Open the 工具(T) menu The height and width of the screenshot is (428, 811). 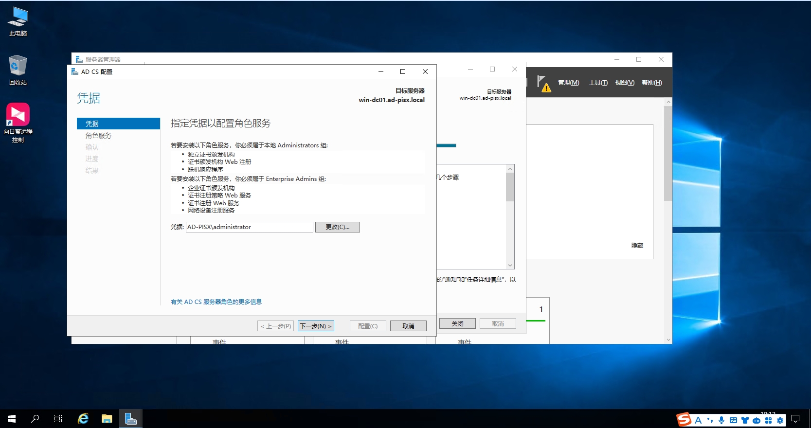[598, 83]
